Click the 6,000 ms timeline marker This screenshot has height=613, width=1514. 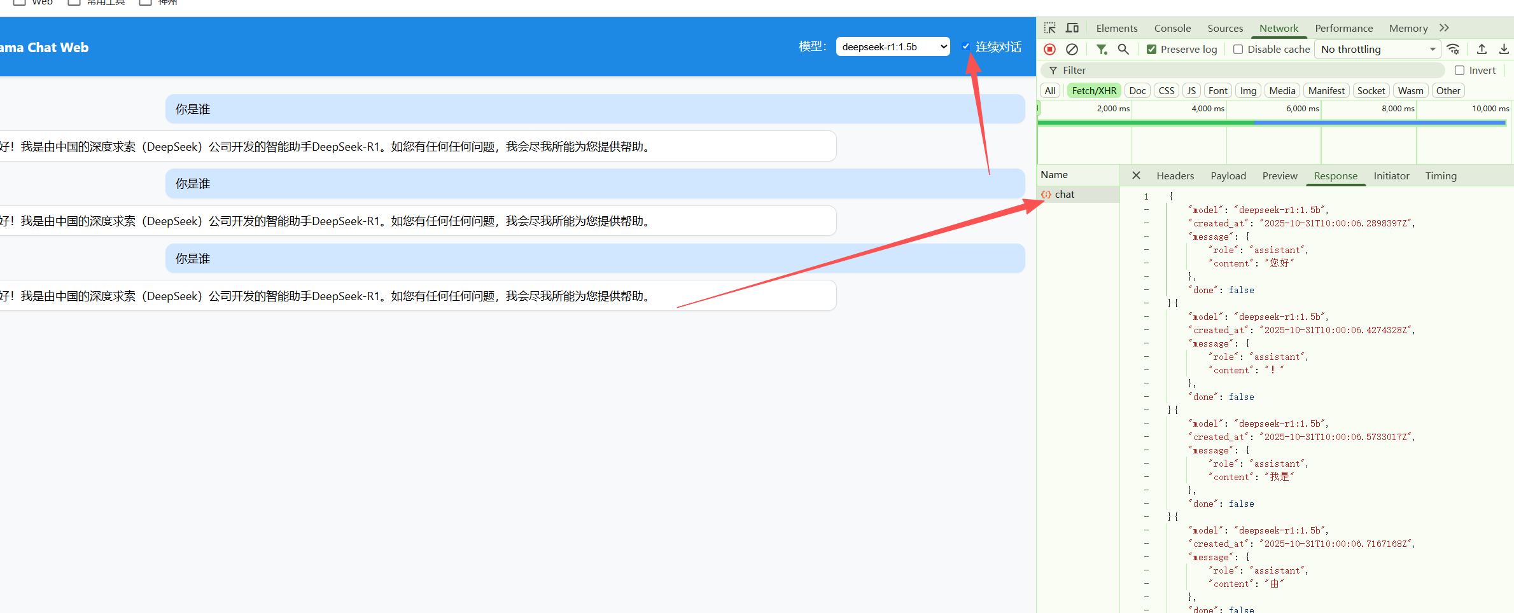coord(1302,109)
